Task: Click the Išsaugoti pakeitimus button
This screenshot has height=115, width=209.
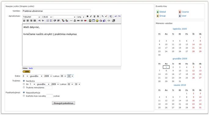Action: [64, 103]
